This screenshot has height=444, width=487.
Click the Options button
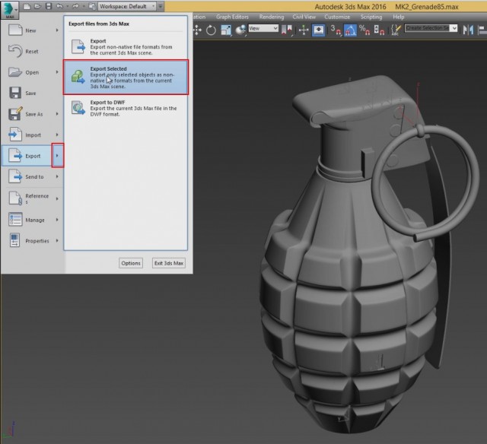131,263
